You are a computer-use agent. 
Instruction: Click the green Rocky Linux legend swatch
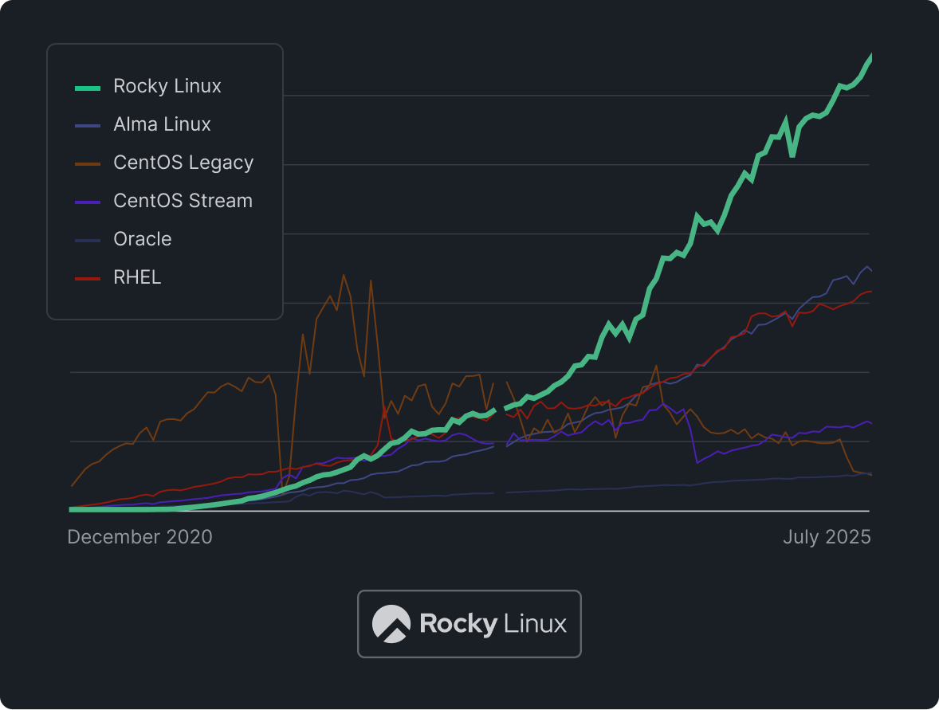coord(88,88)
